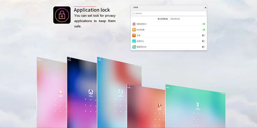Click the game icon on orange lock screen

click(160, 105)
